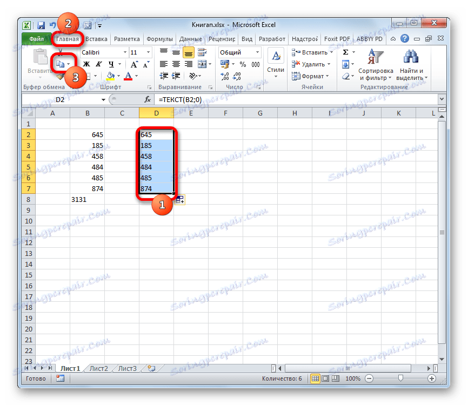Viewport: 468px width, 406px height.
Task: Switch to sheet Лист2
Action: 99,369
